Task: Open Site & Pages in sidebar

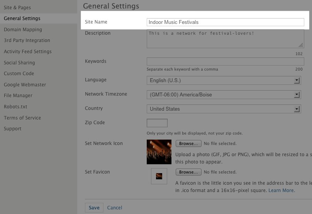Action: pos(17,7)
